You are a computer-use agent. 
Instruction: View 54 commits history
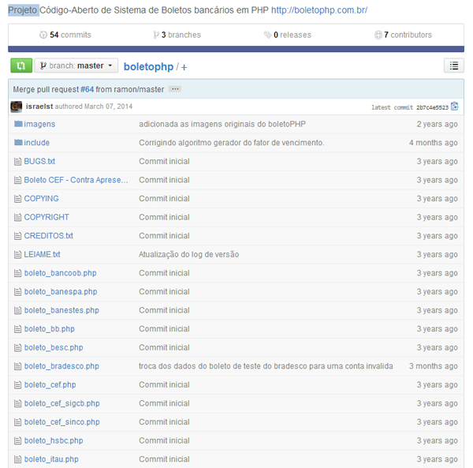[x=70, y=35]
